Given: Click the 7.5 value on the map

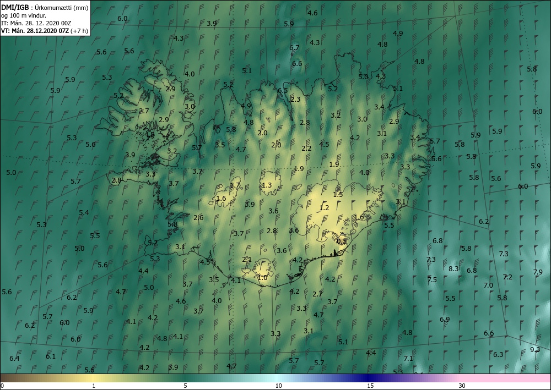Looking at the screenshot, I should (x=432, y=279).
